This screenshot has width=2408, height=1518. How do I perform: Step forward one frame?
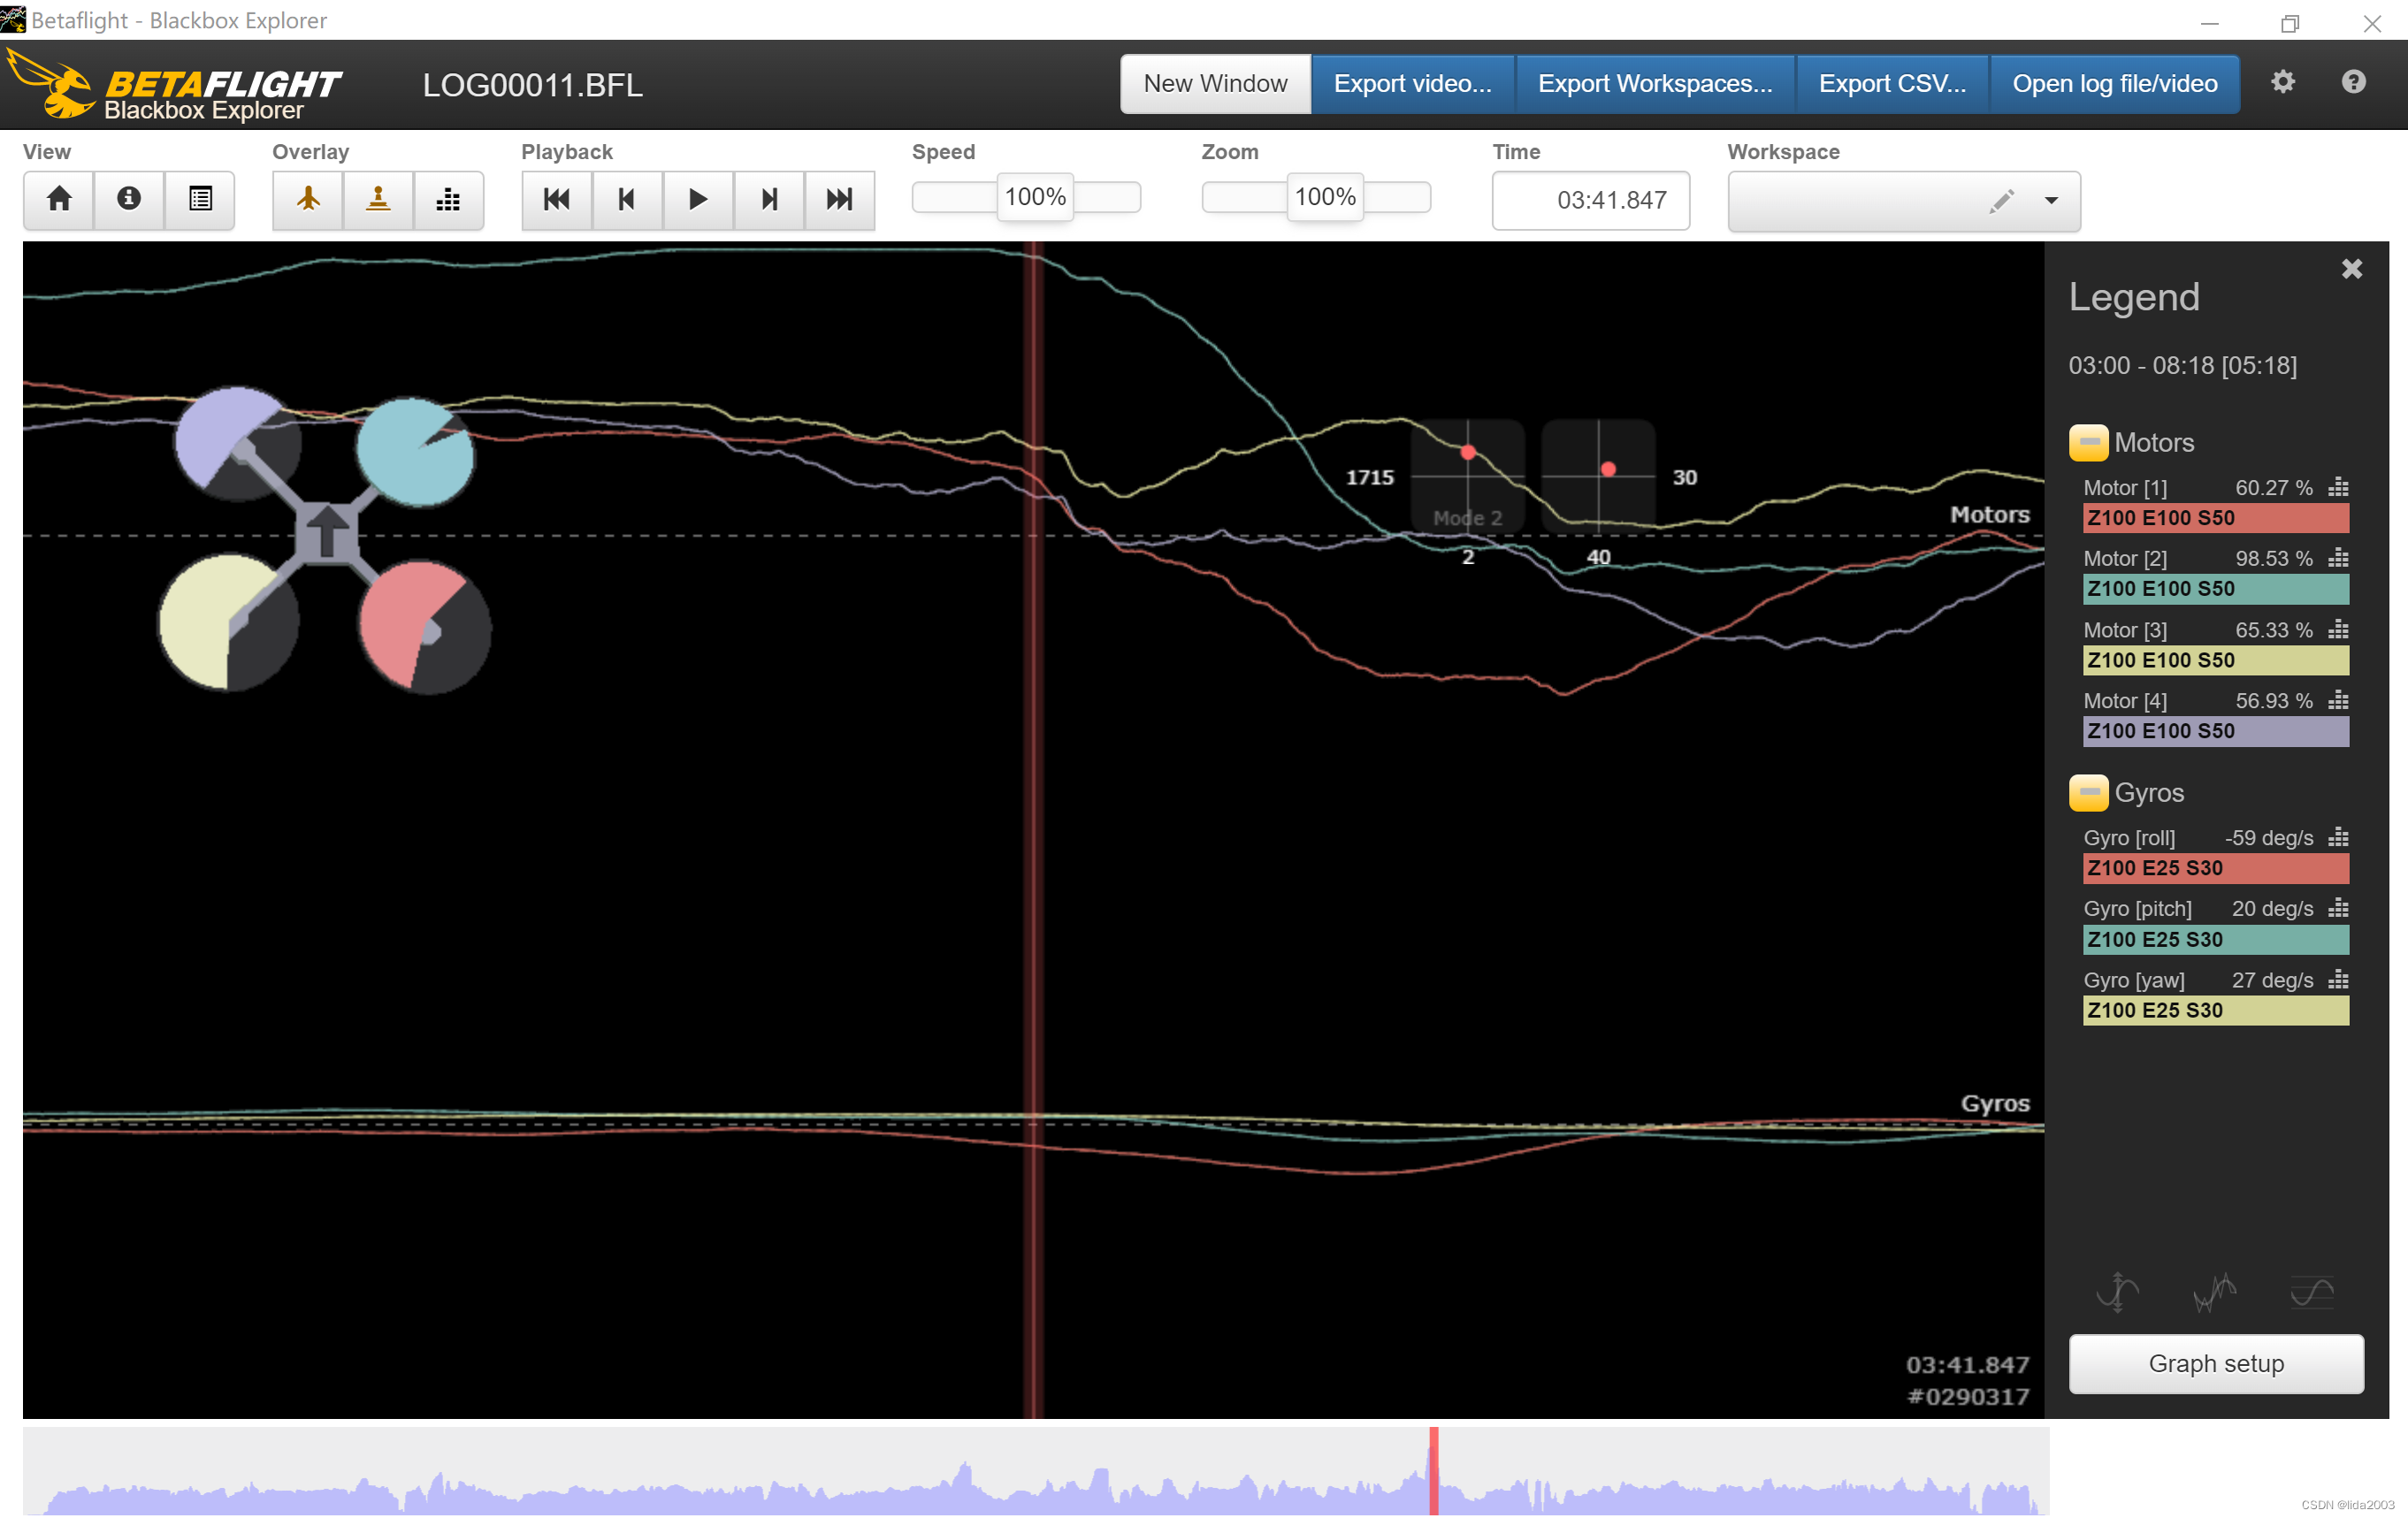click(769, 199)
